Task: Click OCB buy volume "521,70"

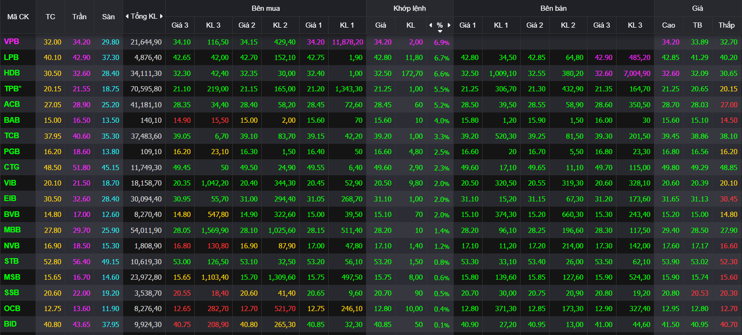Action: click(285, 309)
